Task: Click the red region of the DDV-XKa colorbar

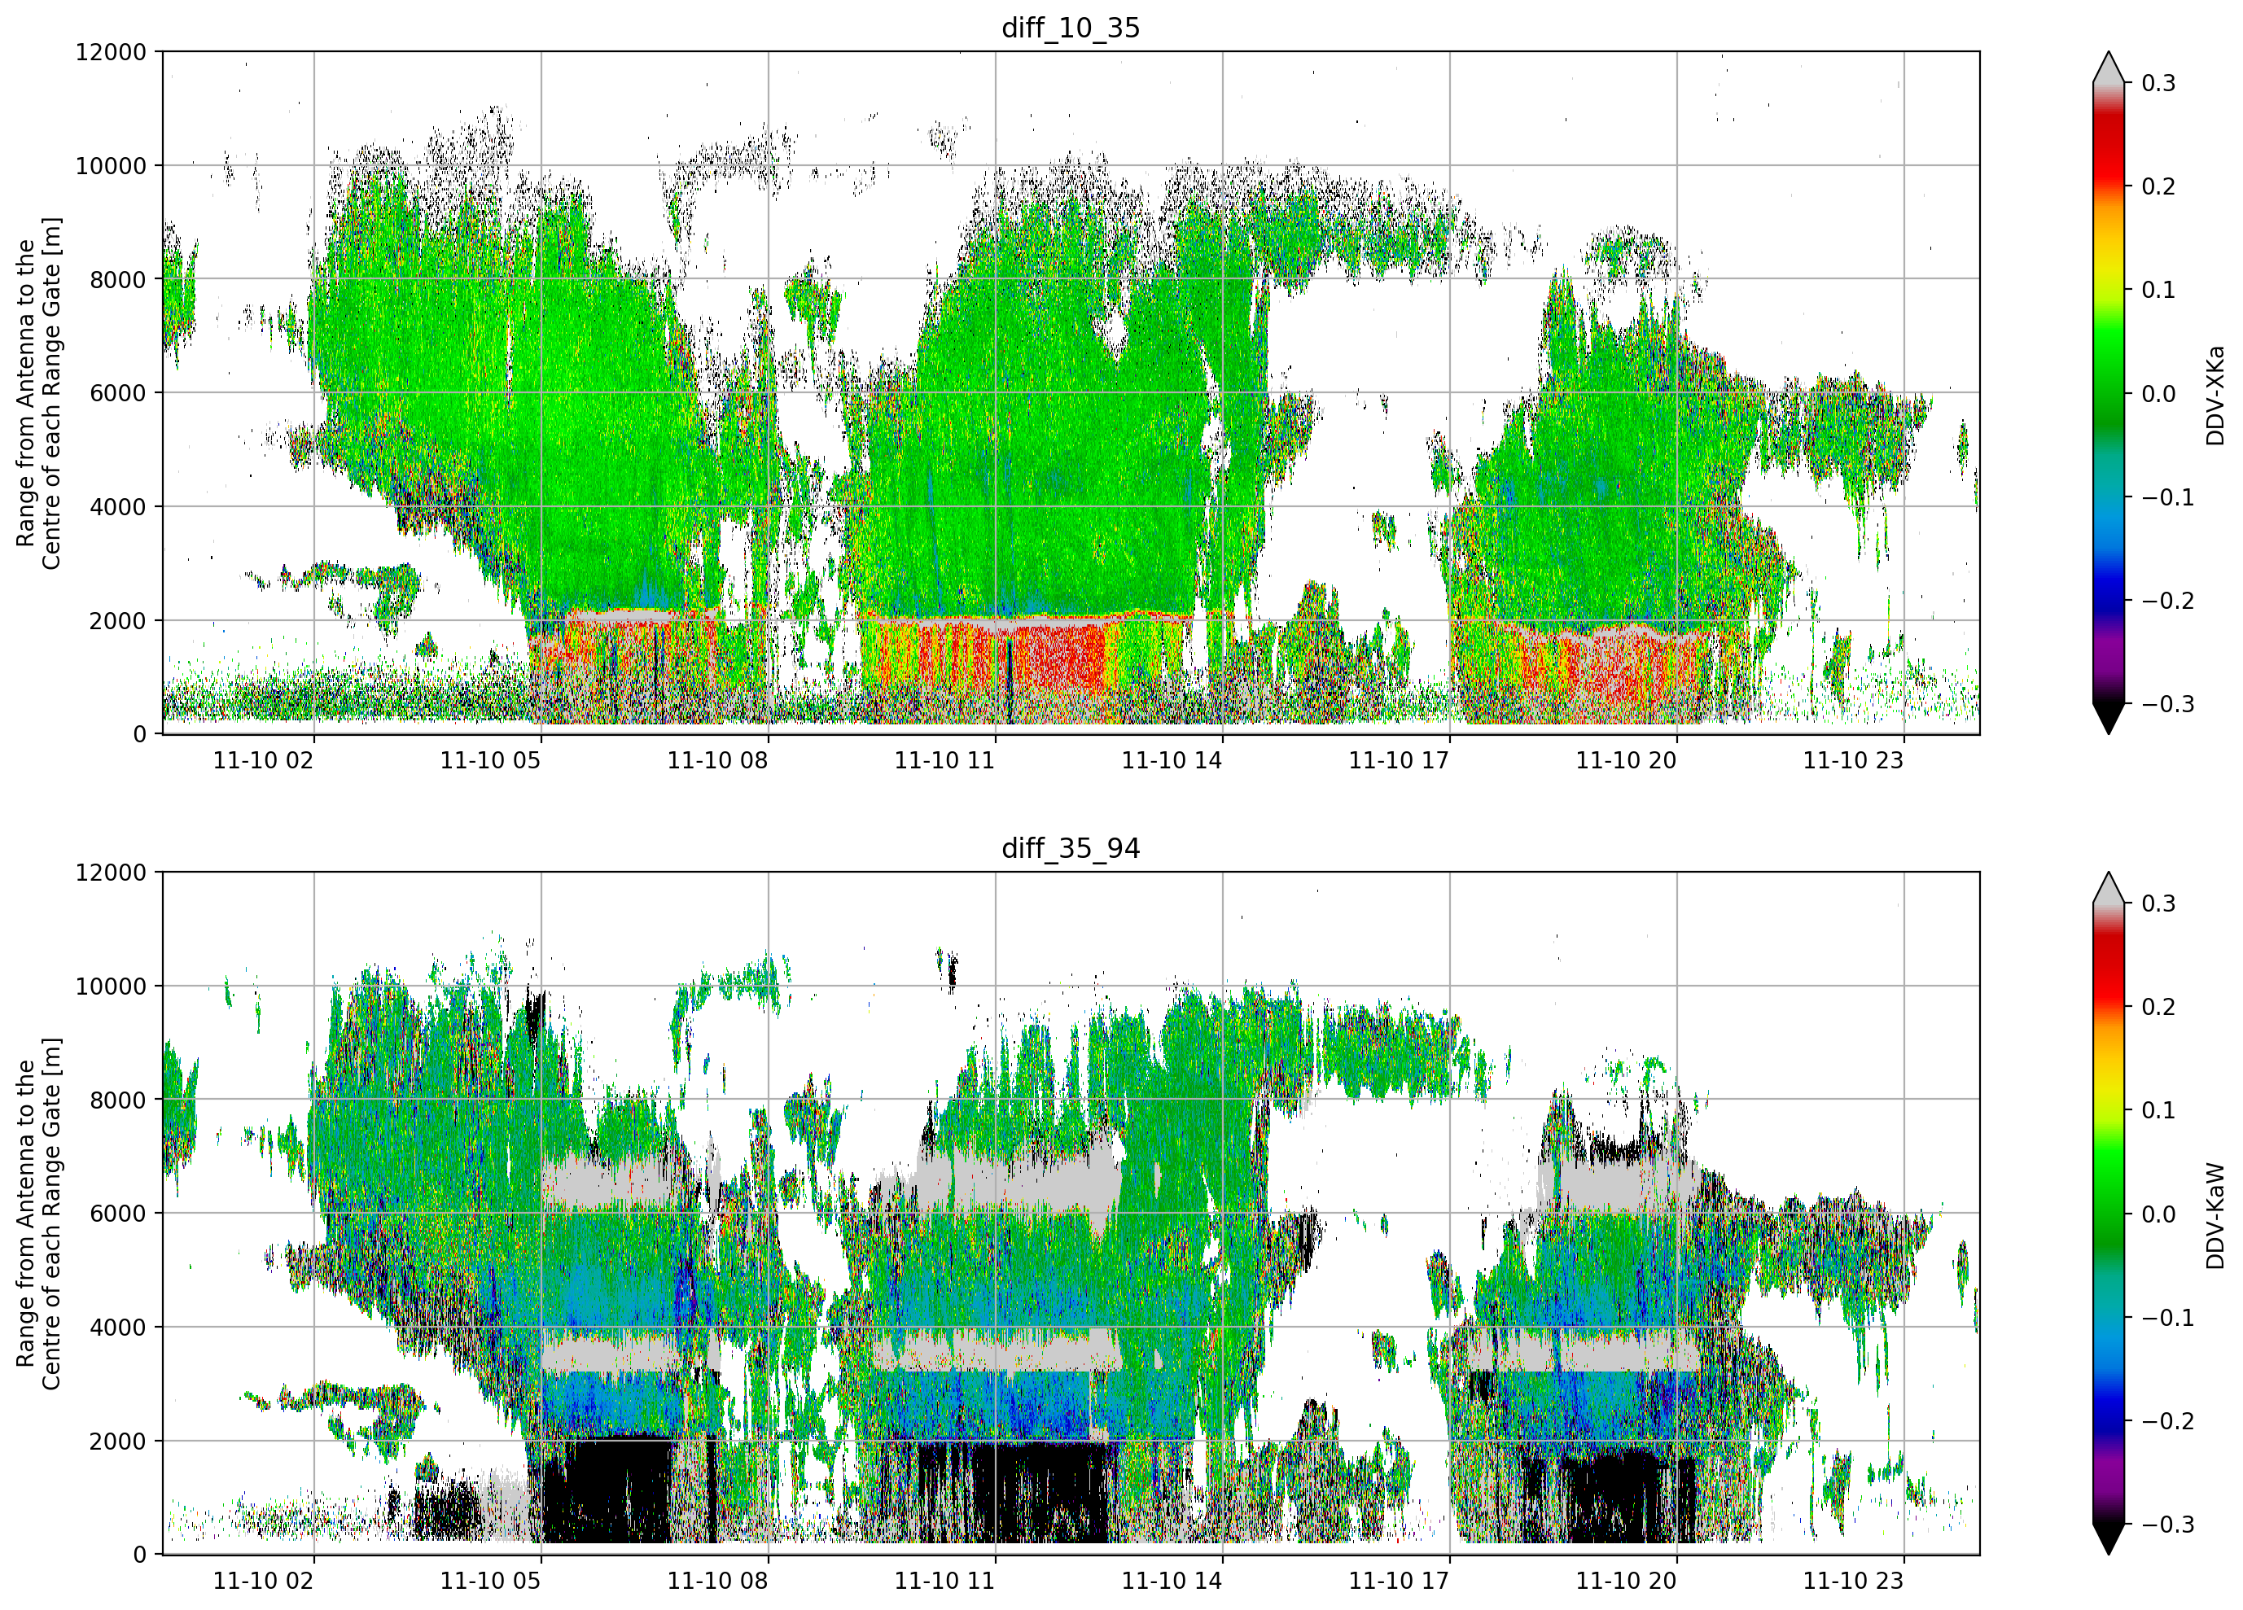Action: click(x=2109, y=148)
